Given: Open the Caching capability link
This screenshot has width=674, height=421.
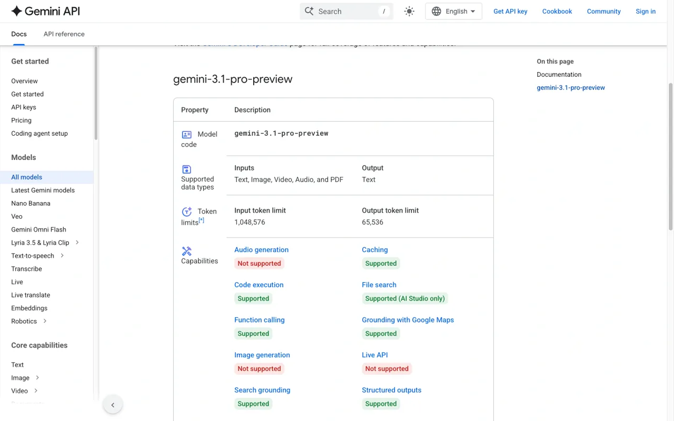Looking at the screenshot, I should point(375,250).
